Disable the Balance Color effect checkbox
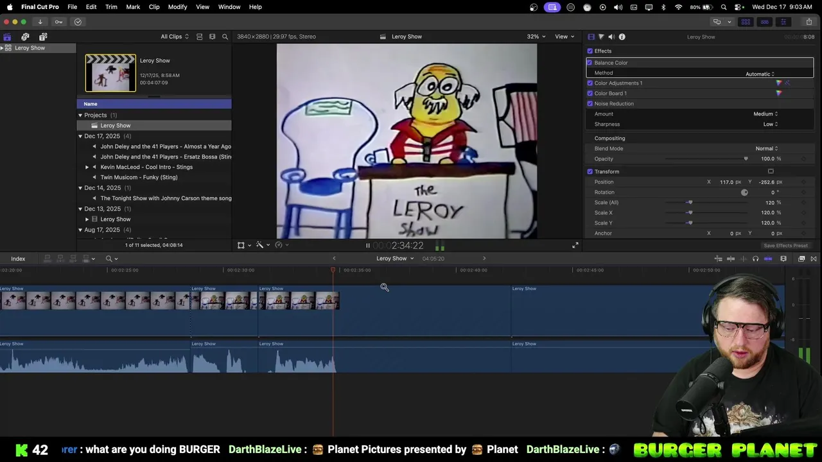 click(x=590, y=62)
